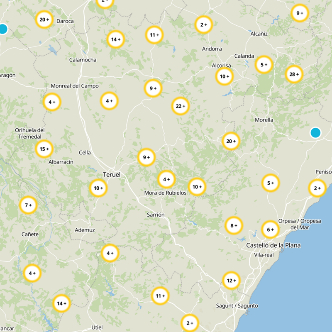Click the Orpesa / Oropesa del Mar label
Viewport: 332px width, 332px height.
coord(300,224)
